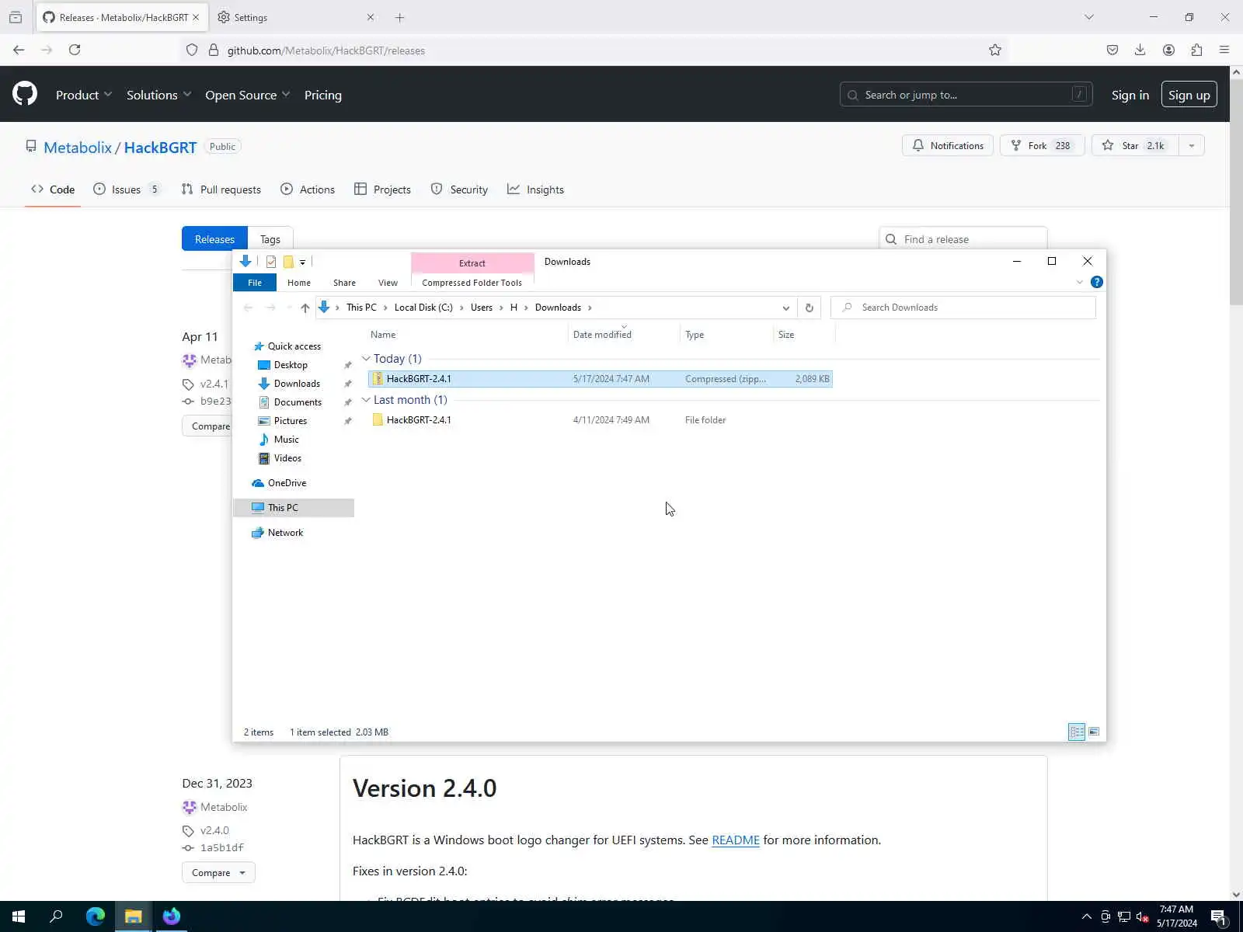Image resolution: width=1243 pixels, height=932 pixels.
Task: Switch to Home ribbon tab
Action: click(x=299, y=283)
